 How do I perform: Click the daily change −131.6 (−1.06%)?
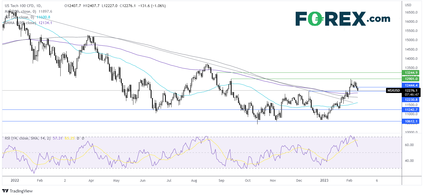click(152, 6)
